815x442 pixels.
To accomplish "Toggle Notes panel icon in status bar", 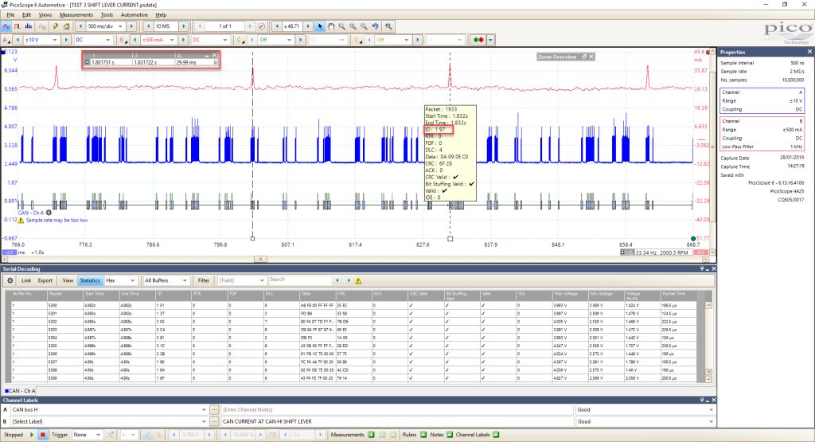I will 450,435.
